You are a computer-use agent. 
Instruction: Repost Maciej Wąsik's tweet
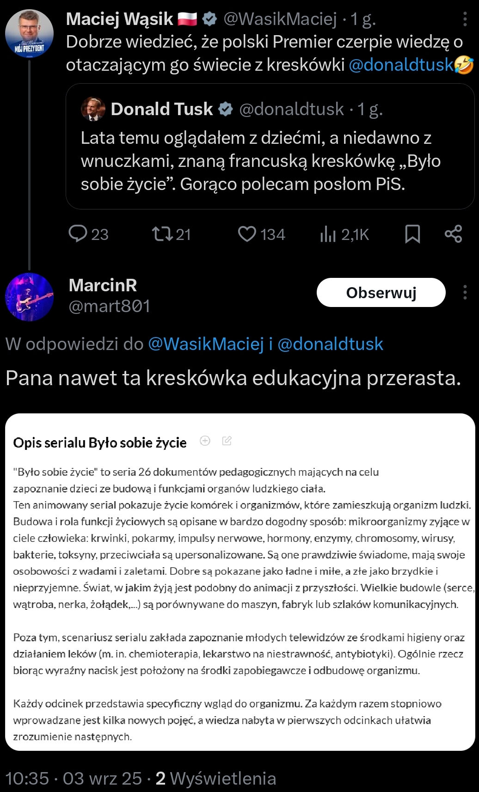point(162,234)
